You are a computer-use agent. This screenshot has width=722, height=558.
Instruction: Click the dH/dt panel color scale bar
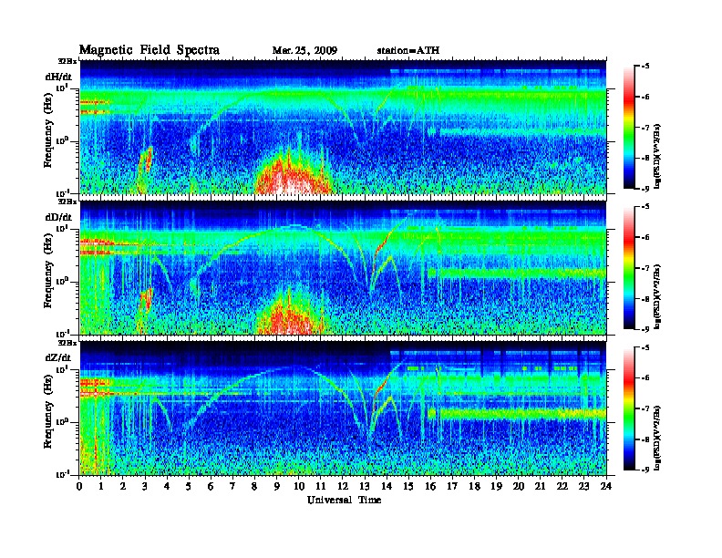tap(629, 128)
